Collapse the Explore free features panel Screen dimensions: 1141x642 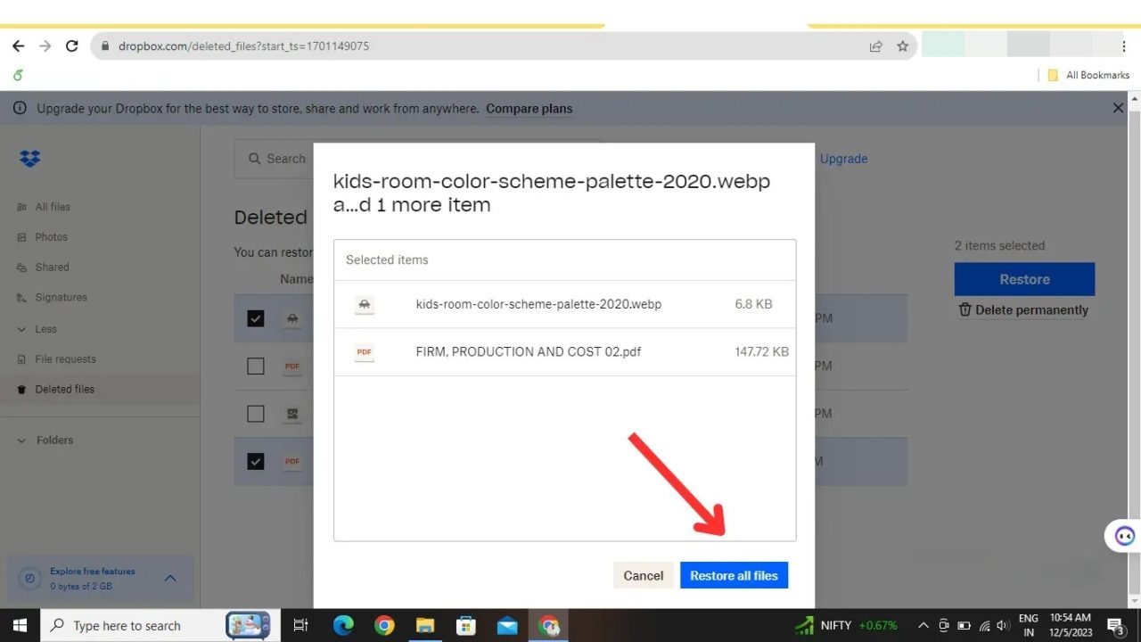[170, 578]
